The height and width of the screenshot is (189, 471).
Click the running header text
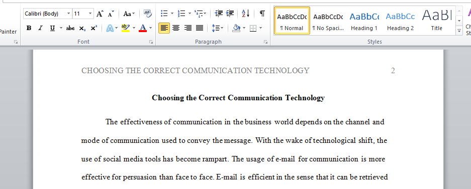point(195,71)
